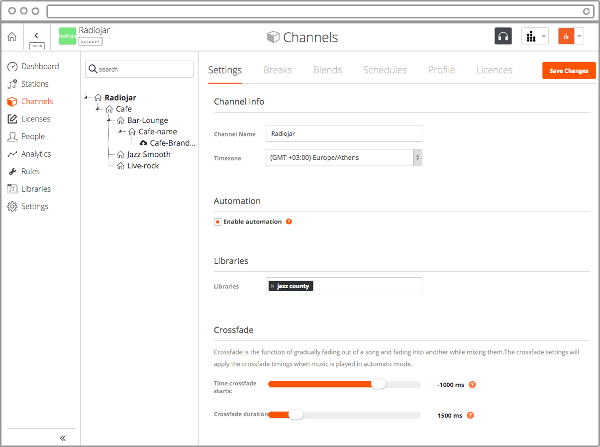
Task: Expand the dropdown arrow beside orange equalizer
Action: pos(579,36)
